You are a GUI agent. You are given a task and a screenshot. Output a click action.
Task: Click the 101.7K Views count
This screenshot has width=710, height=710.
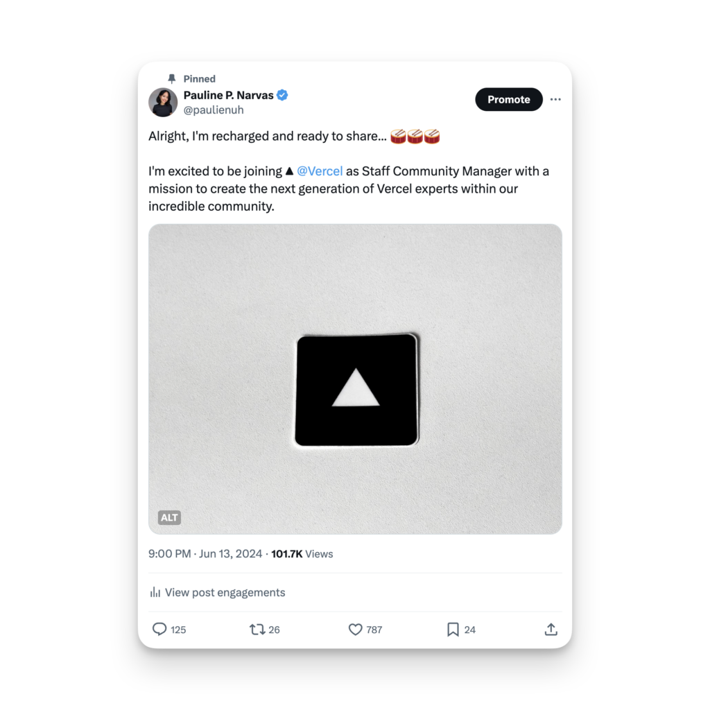tap(302, 554)
